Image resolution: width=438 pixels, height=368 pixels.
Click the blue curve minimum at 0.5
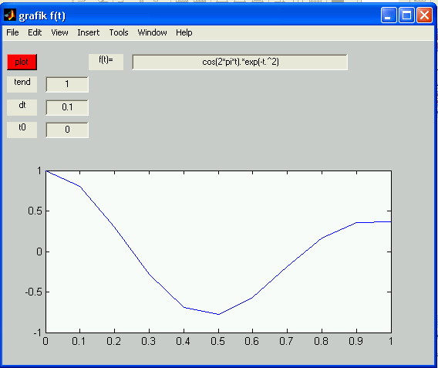point(218,314)
